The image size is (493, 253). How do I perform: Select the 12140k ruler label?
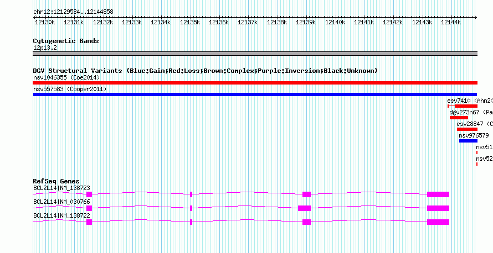click(x=335, y=22)
